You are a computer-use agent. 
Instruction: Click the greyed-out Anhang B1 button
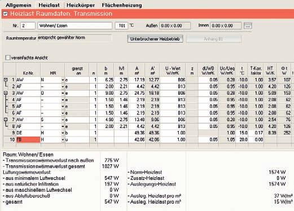214,39
